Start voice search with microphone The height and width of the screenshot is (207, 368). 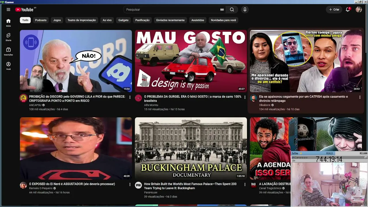point(245,9)
